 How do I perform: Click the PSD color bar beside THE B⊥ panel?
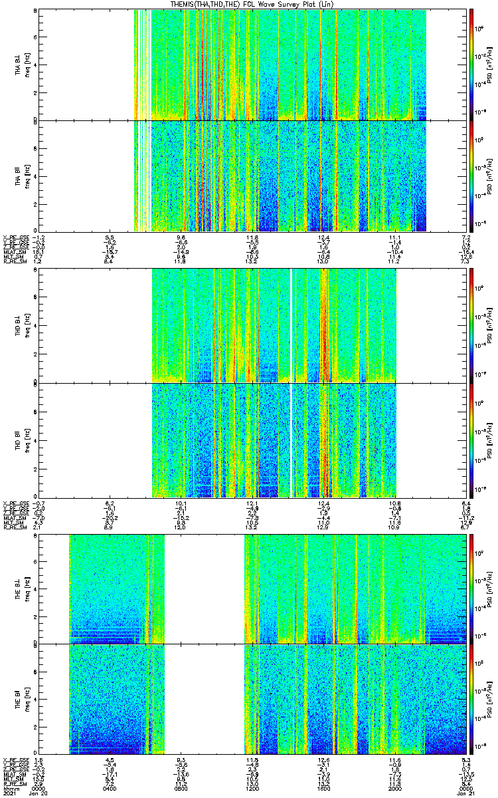tap(471, 589)
